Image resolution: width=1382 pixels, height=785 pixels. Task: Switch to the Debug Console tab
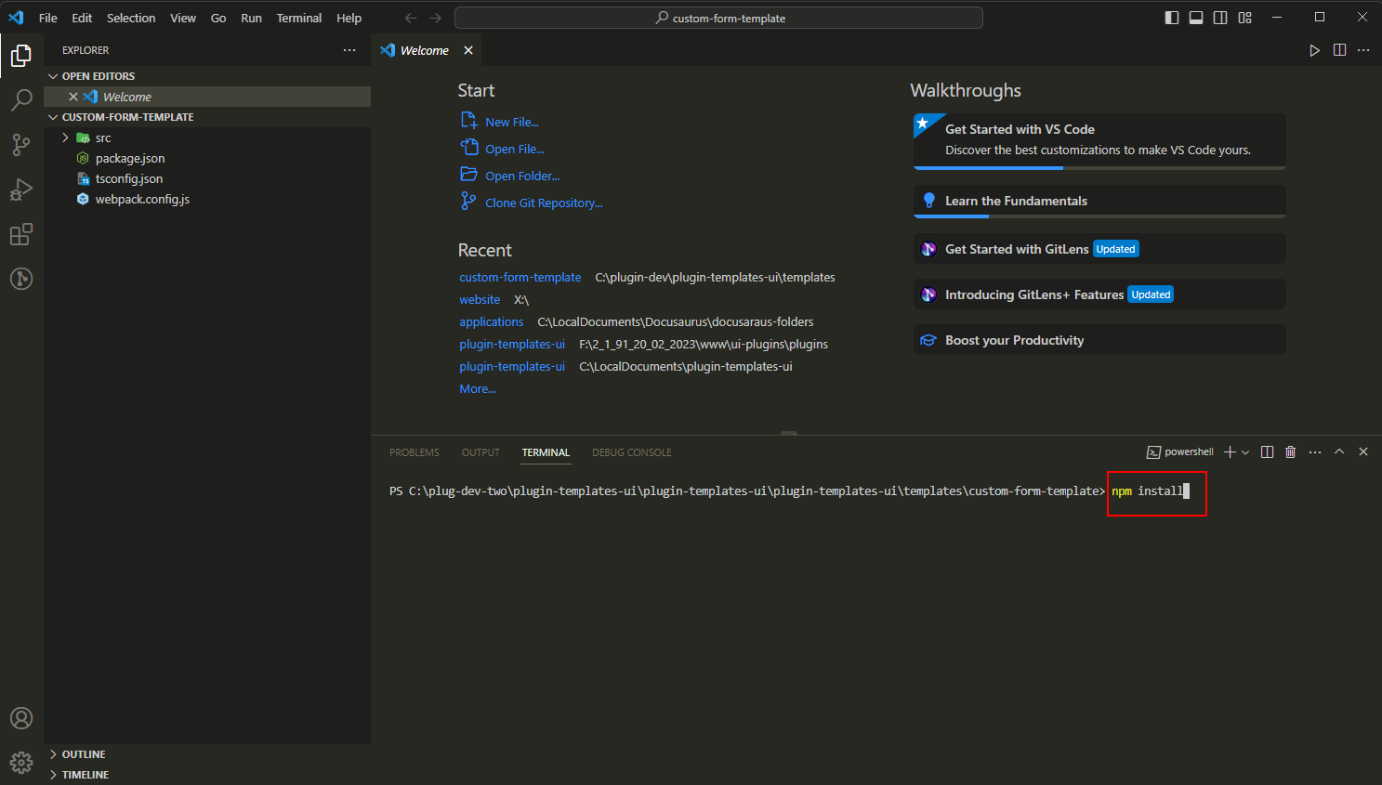(632, 452)
